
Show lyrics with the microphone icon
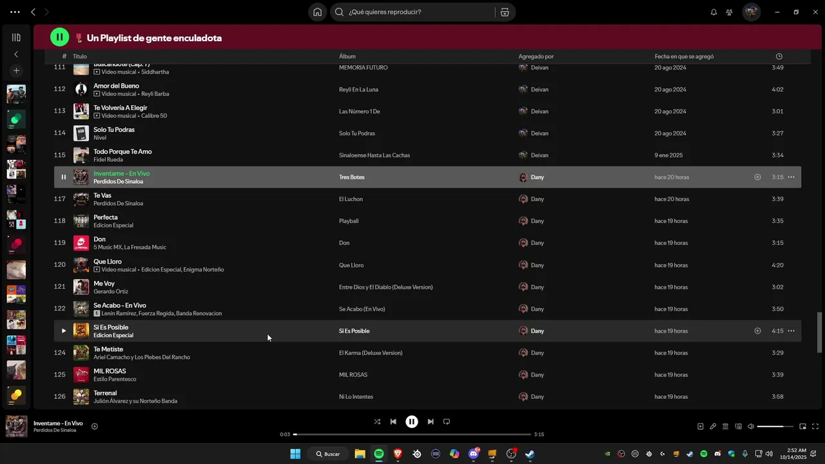coord(713,426)
